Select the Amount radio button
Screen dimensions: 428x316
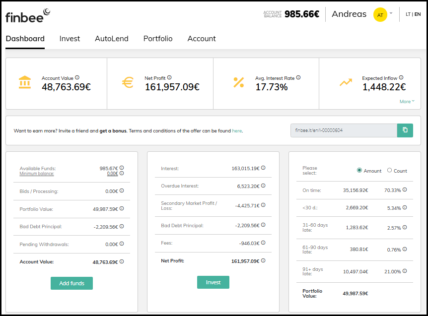click(359, 171)
